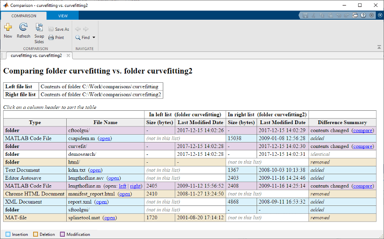Click the switch windows icon
The height and width of the screenshot is (239, 384).
click(x=355, y=16)
